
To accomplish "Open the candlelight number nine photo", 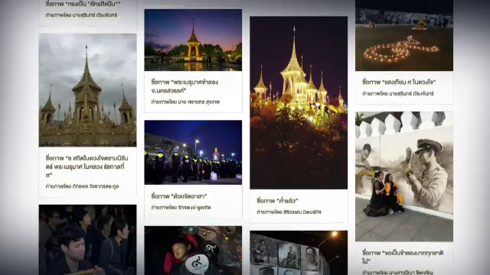I will [404, 35].
